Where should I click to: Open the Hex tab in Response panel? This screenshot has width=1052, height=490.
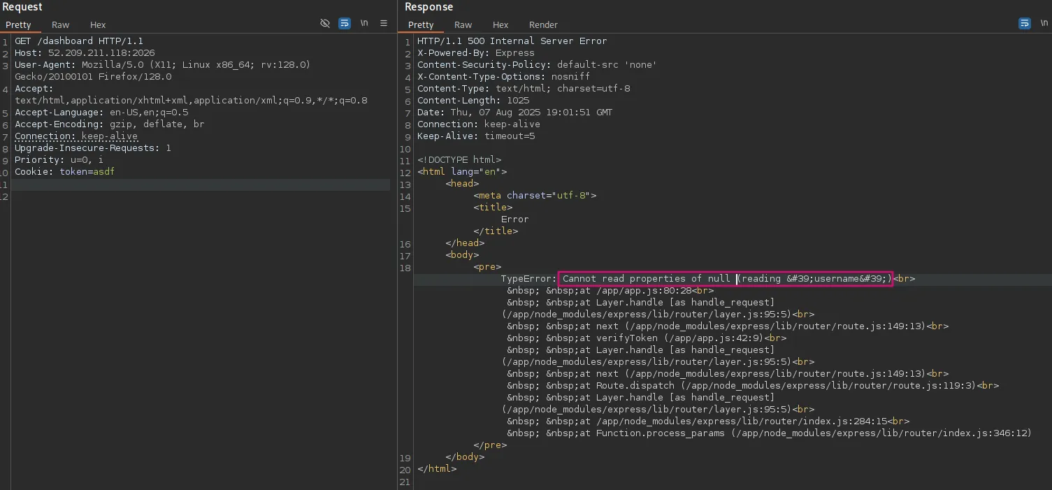point(500,25)
